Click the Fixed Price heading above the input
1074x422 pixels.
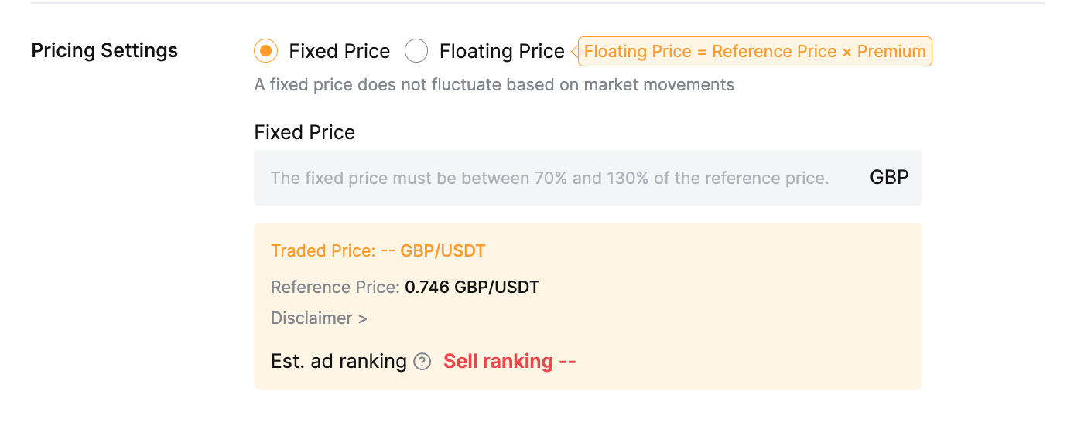click(x=304, y=133)
